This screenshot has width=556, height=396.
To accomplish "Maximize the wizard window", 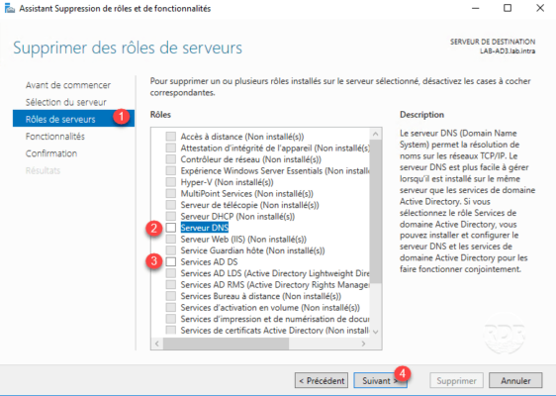I will (x=508, y=8).
